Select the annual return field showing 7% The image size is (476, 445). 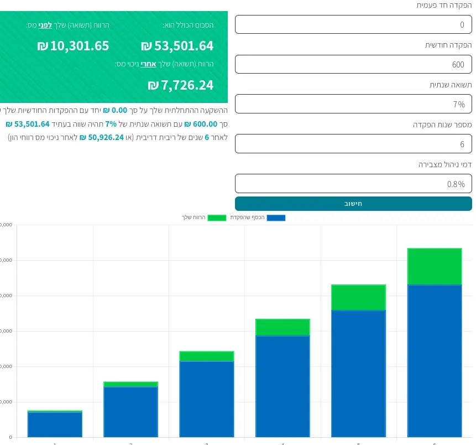pos(353,104)
